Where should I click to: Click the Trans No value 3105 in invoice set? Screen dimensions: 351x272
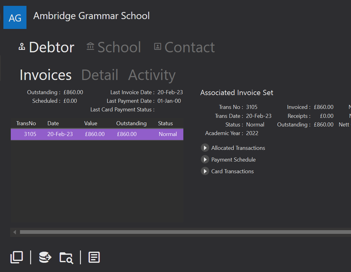[x=252, y=107]
